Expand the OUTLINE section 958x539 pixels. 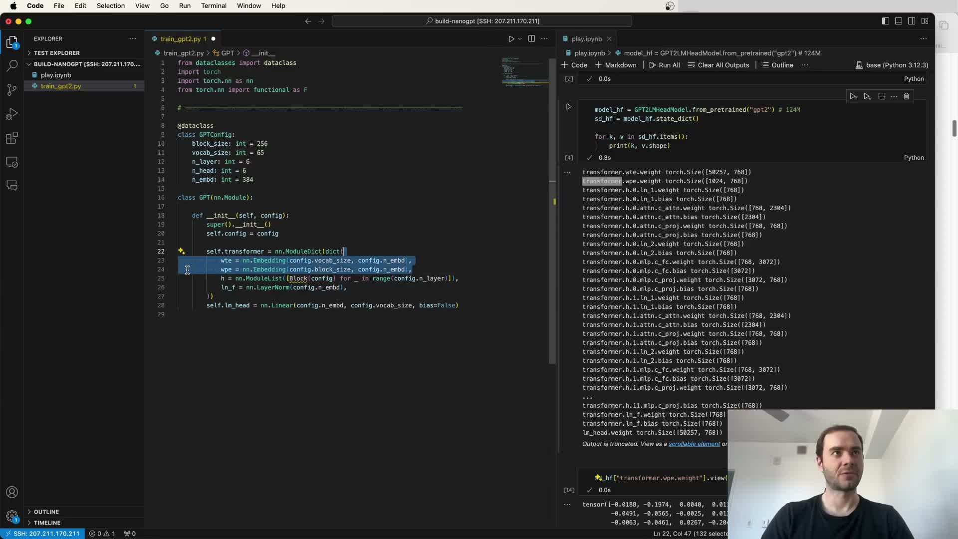(46, 512)
